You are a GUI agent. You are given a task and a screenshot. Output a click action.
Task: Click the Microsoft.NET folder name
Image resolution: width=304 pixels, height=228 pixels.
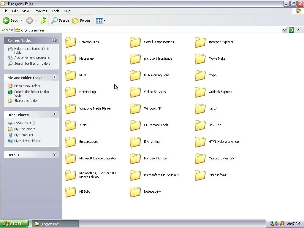(x=218, y=175)
